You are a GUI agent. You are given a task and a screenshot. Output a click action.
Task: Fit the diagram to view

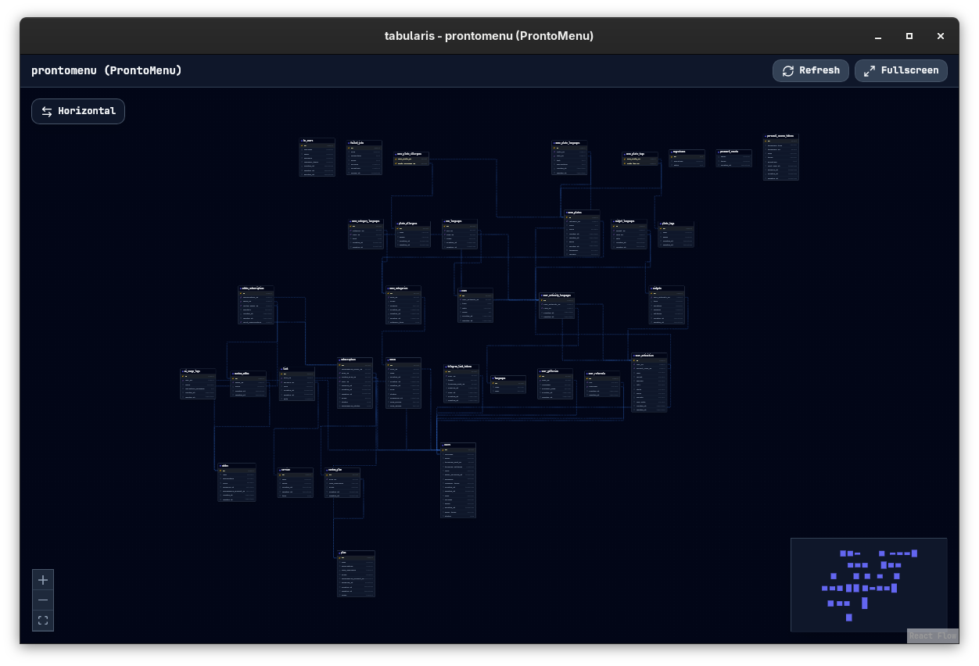pyautogui.click(x=43, y=621)
